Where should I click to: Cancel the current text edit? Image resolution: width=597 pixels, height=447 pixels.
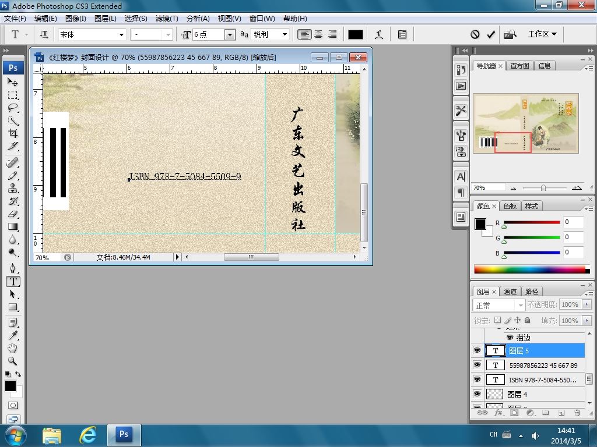(475, 34)
